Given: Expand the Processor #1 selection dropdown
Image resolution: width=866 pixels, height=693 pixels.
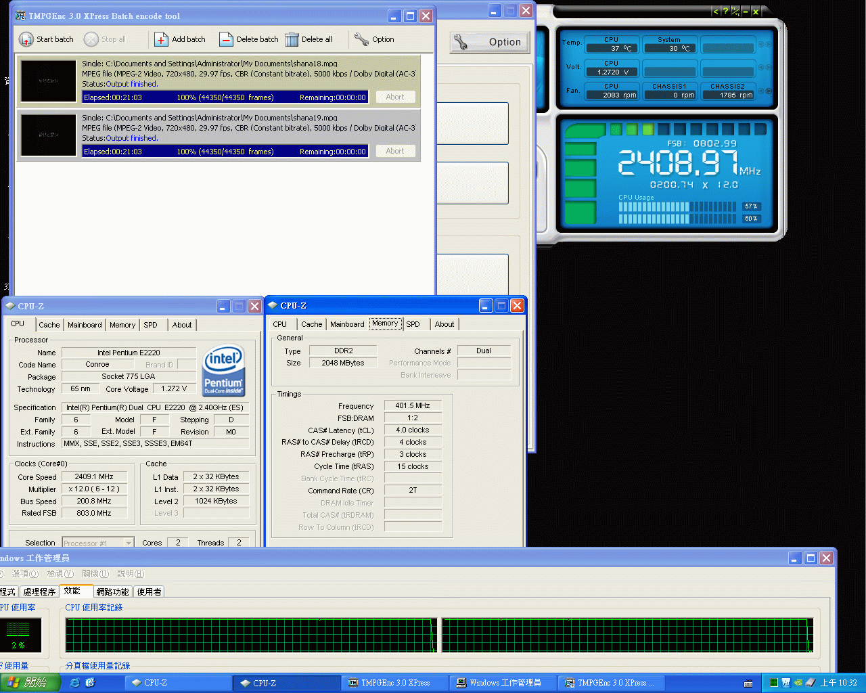Looking at the screenshot, I should pos(129,543).
